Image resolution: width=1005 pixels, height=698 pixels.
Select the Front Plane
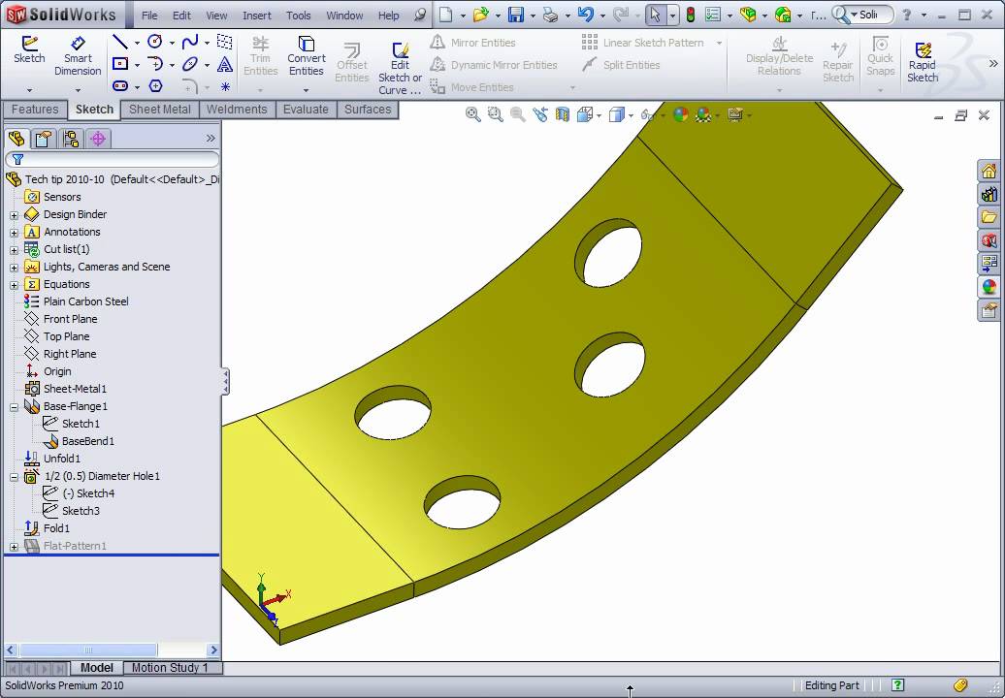71,319
